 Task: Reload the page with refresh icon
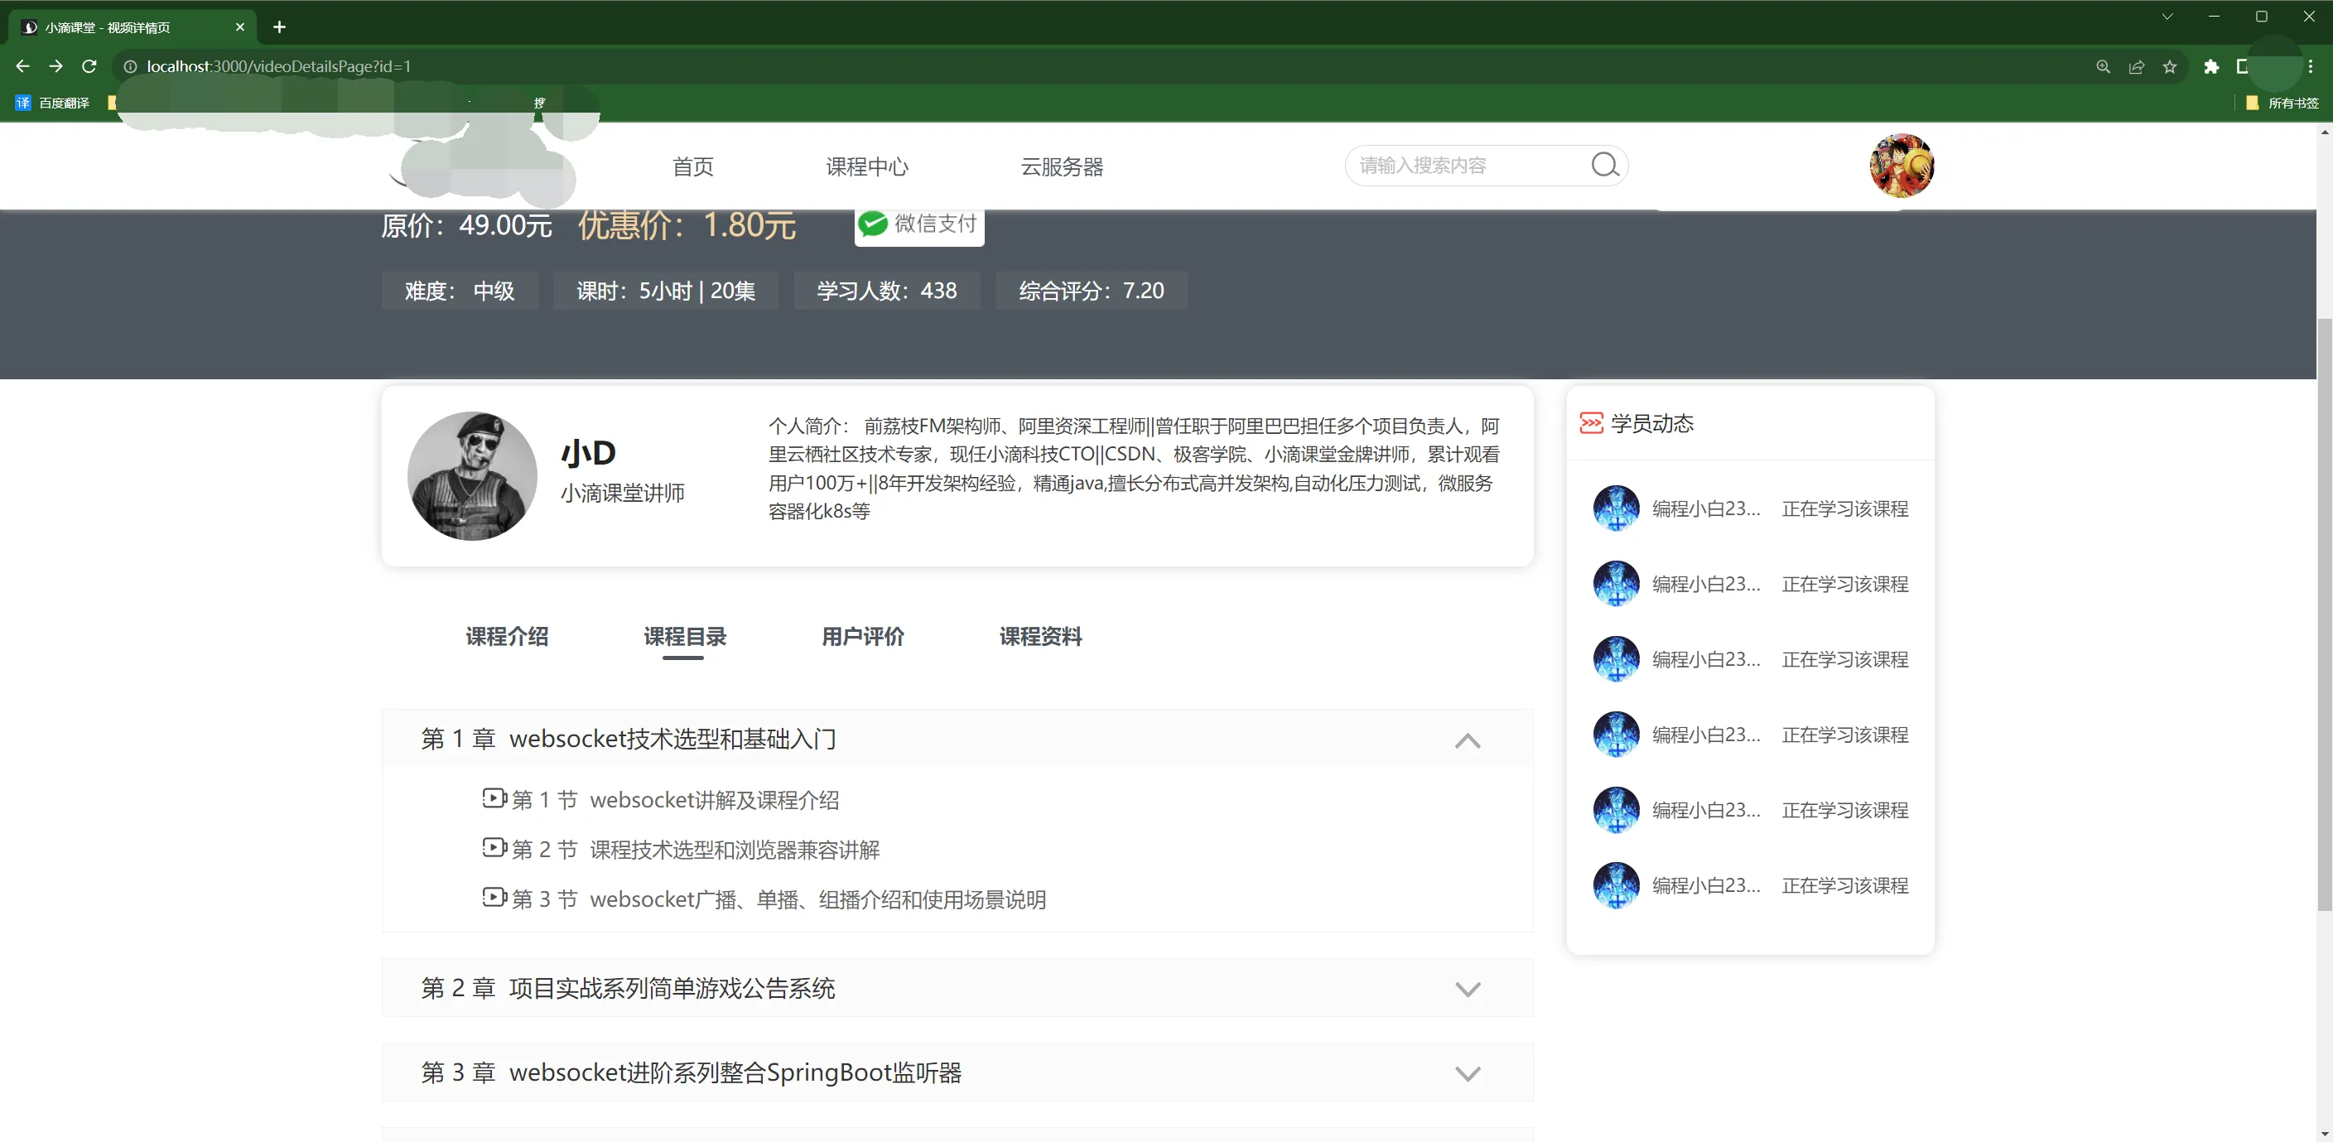(x=89, y=66)
